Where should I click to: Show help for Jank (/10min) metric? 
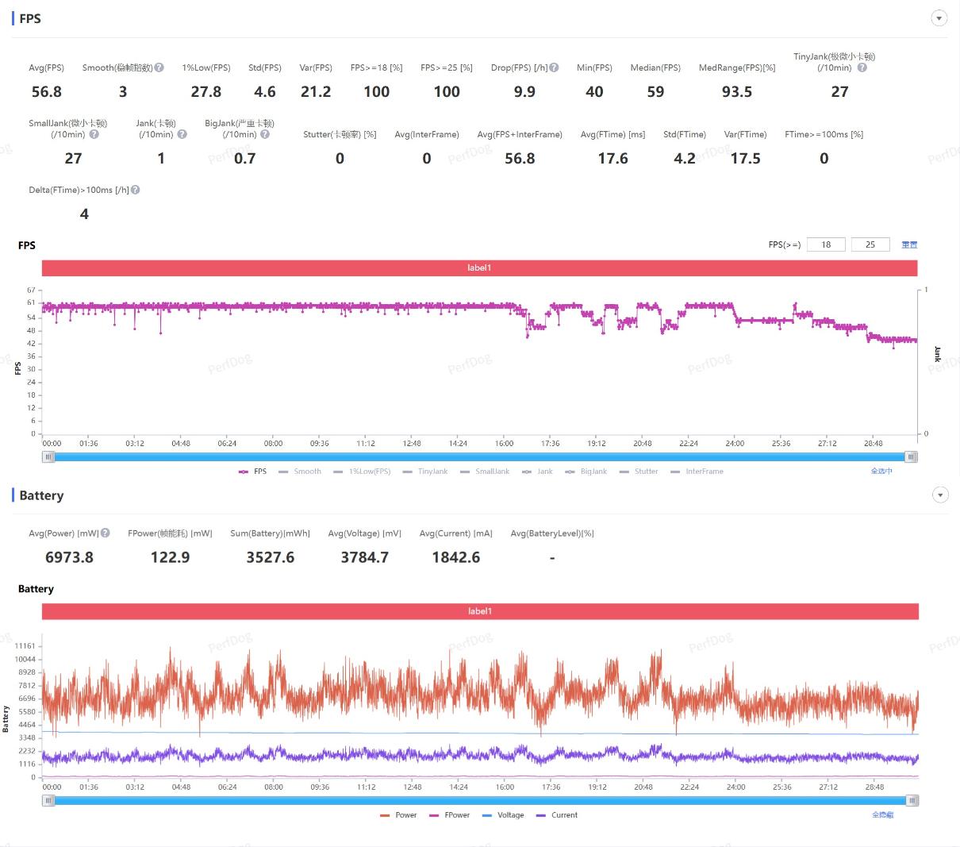tap(182, 134)
